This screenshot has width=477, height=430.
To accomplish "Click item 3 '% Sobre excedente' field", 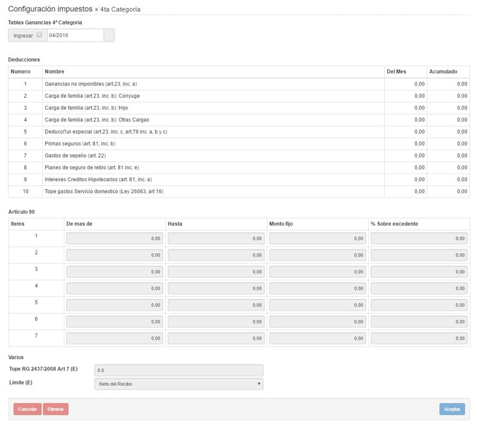I will pos(419,272).
